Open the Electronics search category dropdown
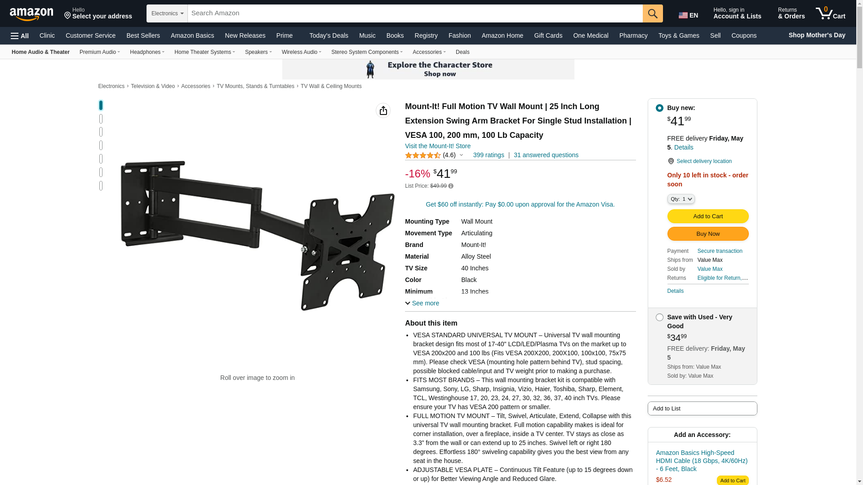Viewport: 863px width, 485px height. (167, 13)
